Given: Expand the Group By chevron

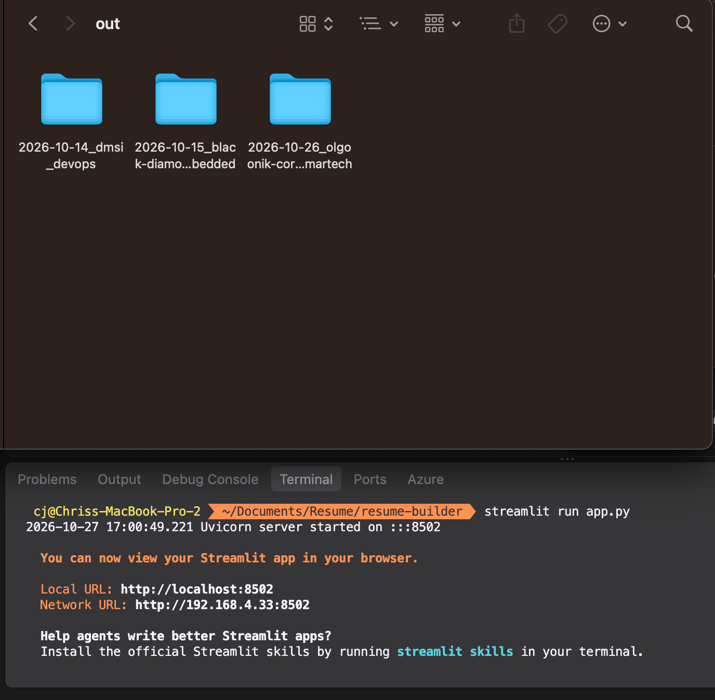Looking at the screenshot, I should pyautogui.click(x=456, y=24).
